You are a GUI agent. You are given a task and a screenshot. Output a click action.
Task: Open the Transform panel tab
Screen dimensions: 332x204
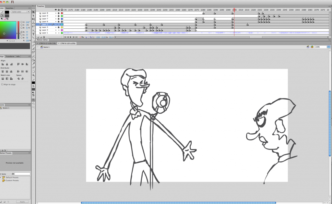pyautogui.click(x=10, y=56)
